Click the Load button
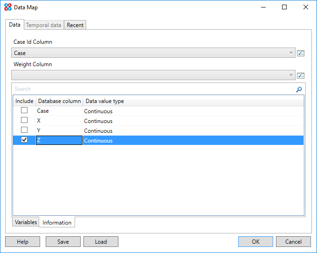Image resolution: width=317 pixels, height=253 pixels. tap(101, 242)
